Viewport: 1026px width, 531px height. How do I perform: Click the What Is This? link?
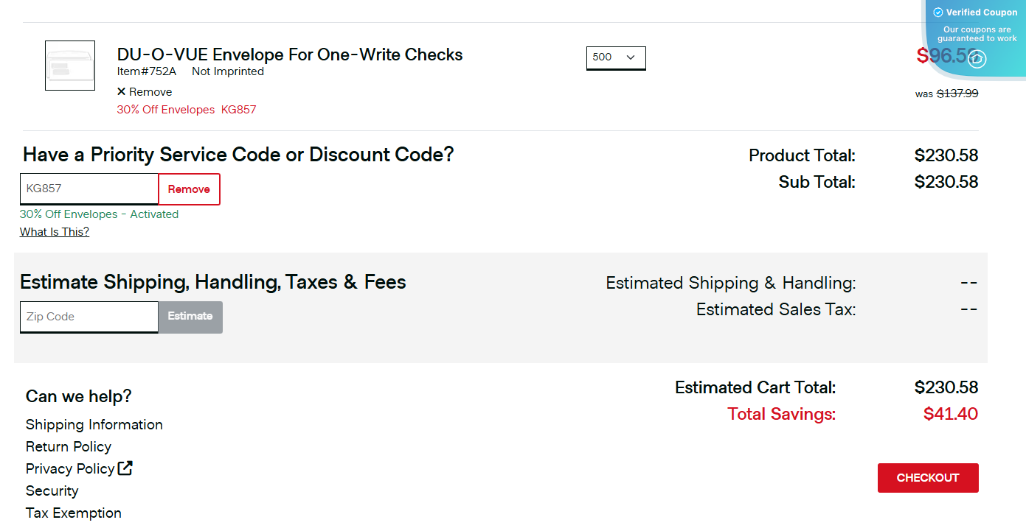click(54, 231)
